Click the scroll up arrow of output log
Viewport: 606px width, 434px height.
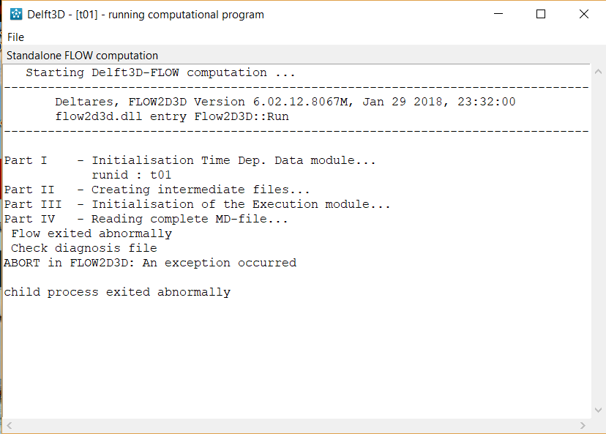598,72
